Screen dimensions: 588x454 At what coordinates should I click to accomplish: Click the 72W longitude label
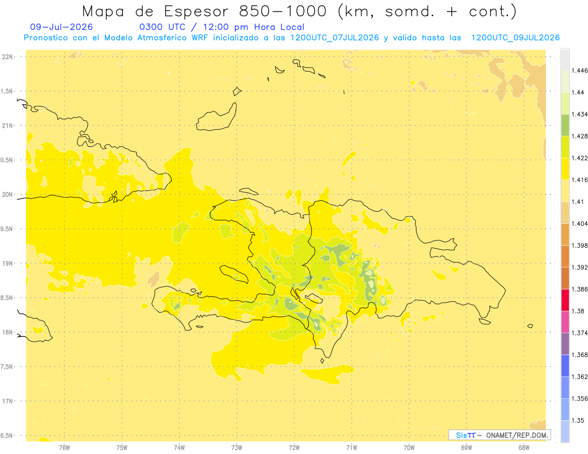(294, 448)
